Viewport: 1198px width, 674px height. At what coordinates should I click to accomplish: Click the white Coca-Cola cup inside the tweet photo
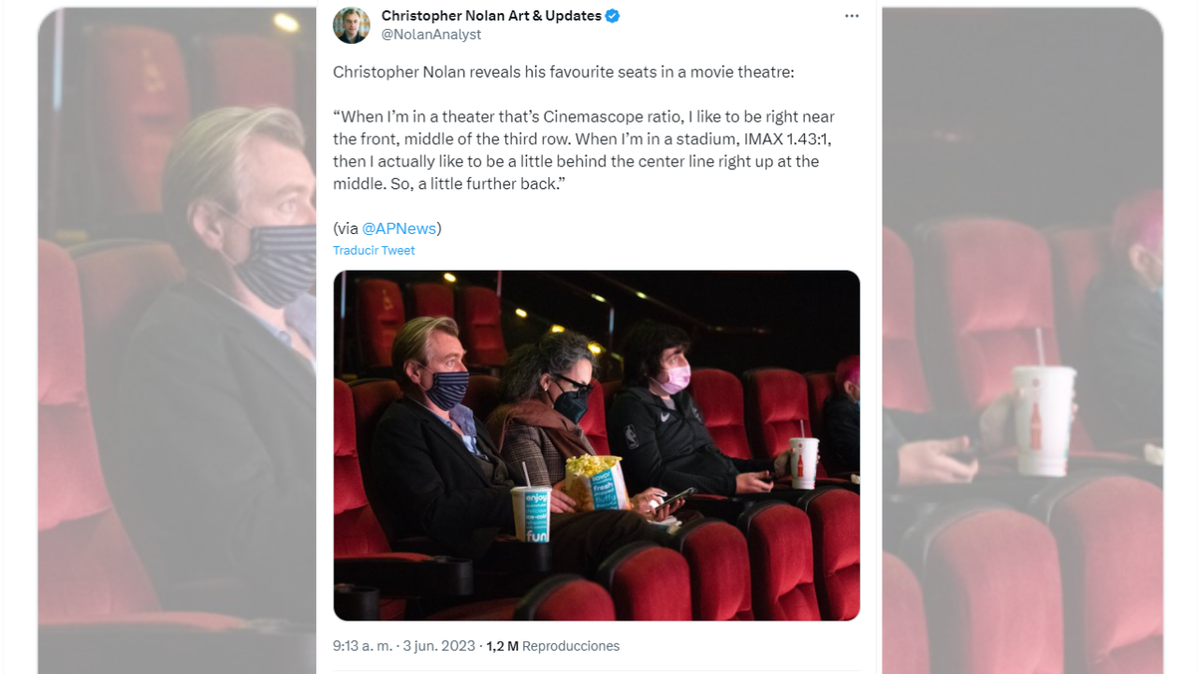tap(803, 463)
